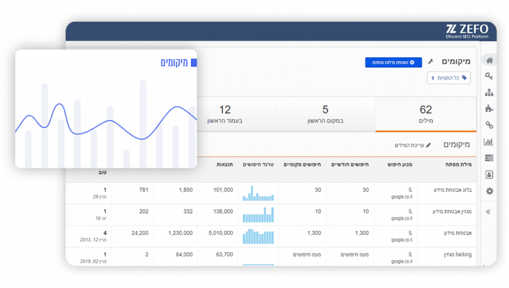The image size is (509, 288).
Task: Select the 62 מילים tab
Action: click(425, 114)
